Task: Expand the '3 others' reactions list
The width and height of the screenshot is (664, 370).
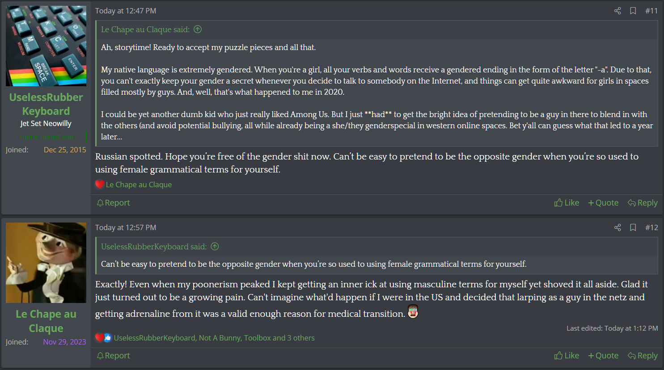Action: (x=299, y=338)
